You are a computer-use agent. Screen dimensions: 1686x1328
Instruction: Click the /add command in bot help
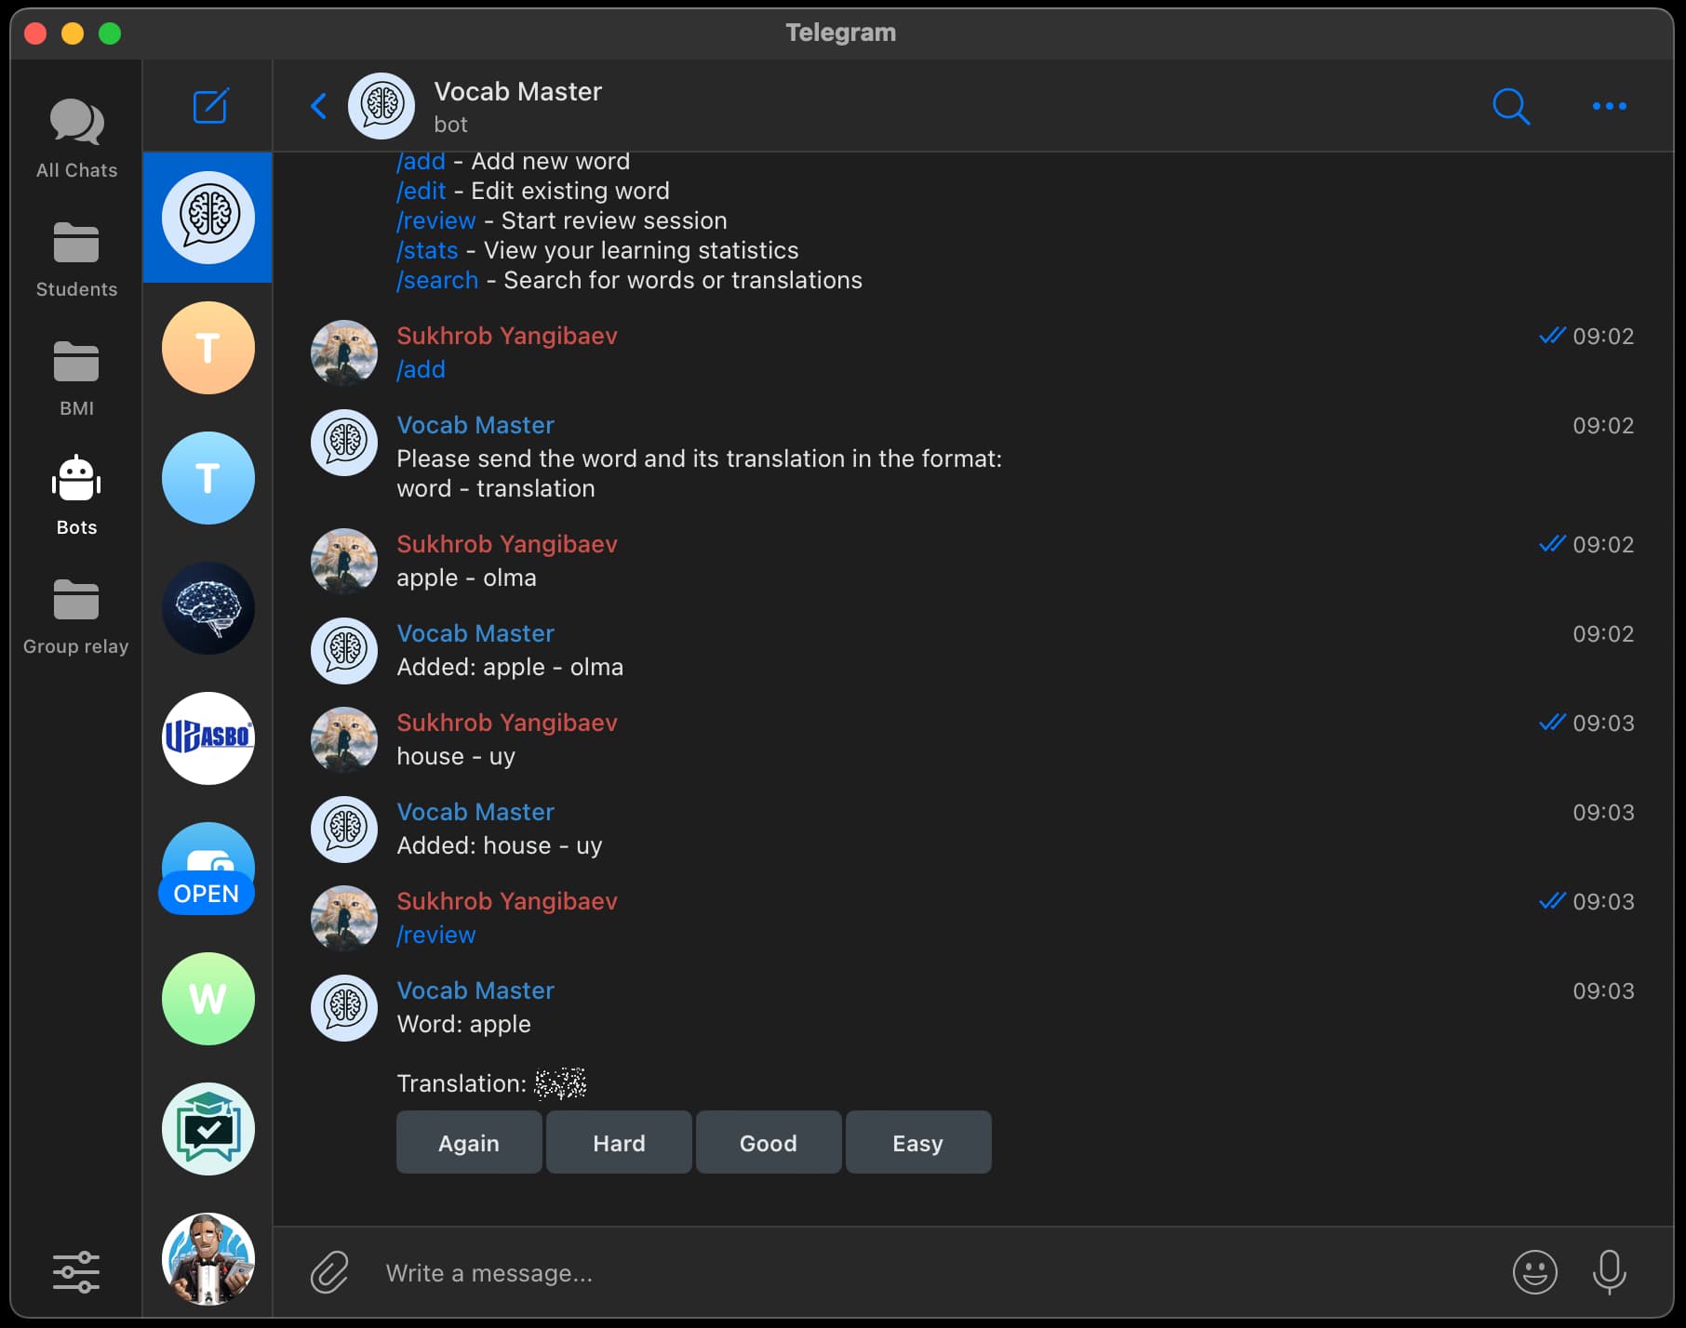click(421, 162)
